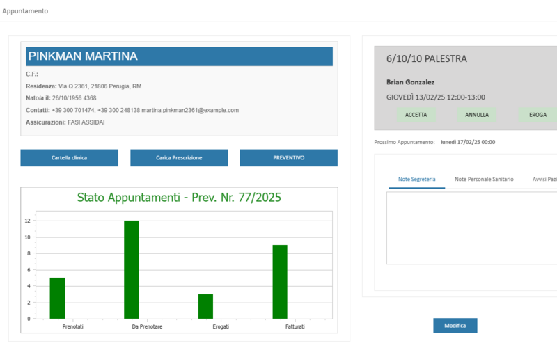
Task: Accept the appointment with ACCETTA
Action: 417,115
